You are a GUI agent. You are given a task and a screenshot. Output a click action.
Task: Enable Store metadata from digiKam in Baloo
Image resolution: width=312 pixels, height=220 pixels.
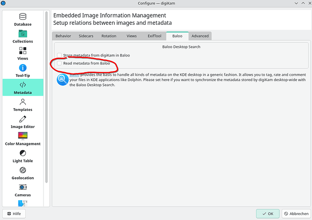coord(59,55)
